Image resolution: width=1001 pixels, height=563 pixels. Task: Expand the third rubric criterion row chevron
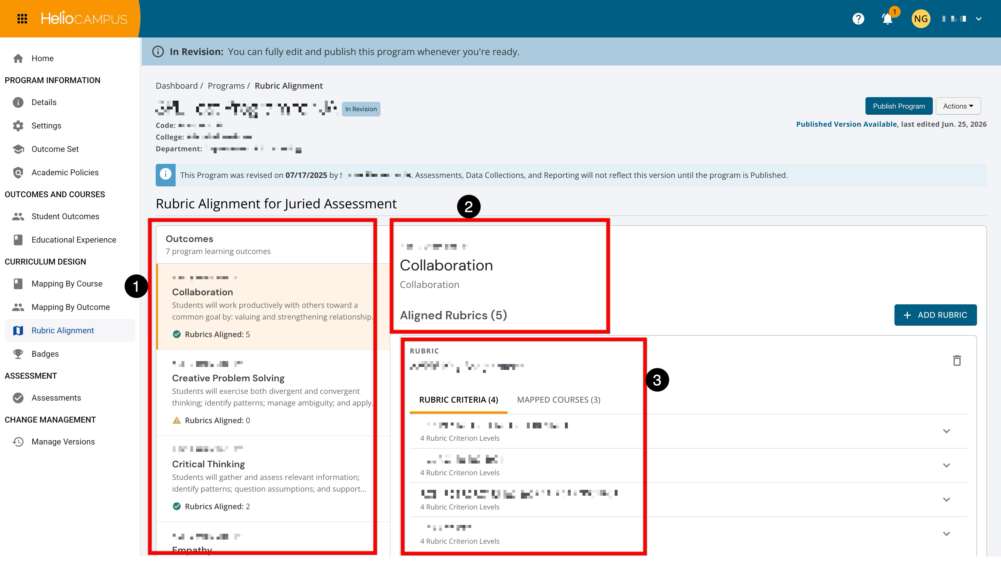click(x=946, y=500)
